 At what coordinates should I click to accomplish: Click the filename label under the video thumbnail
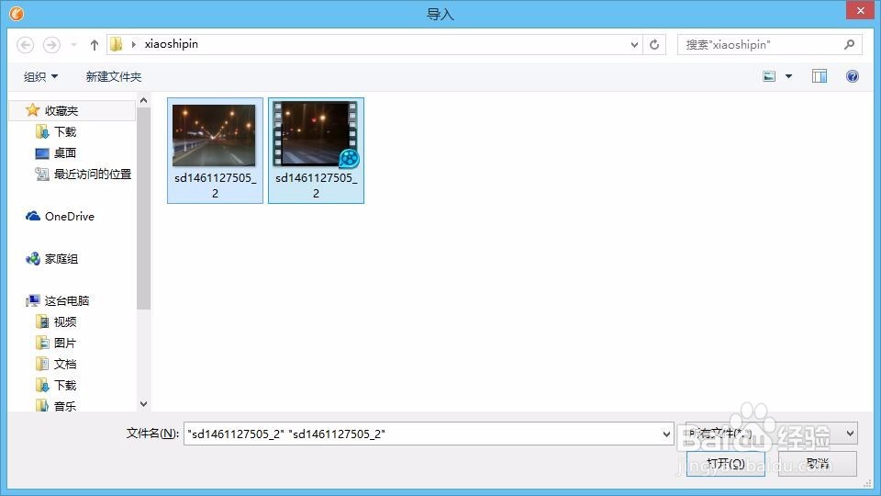coord(316,185)
